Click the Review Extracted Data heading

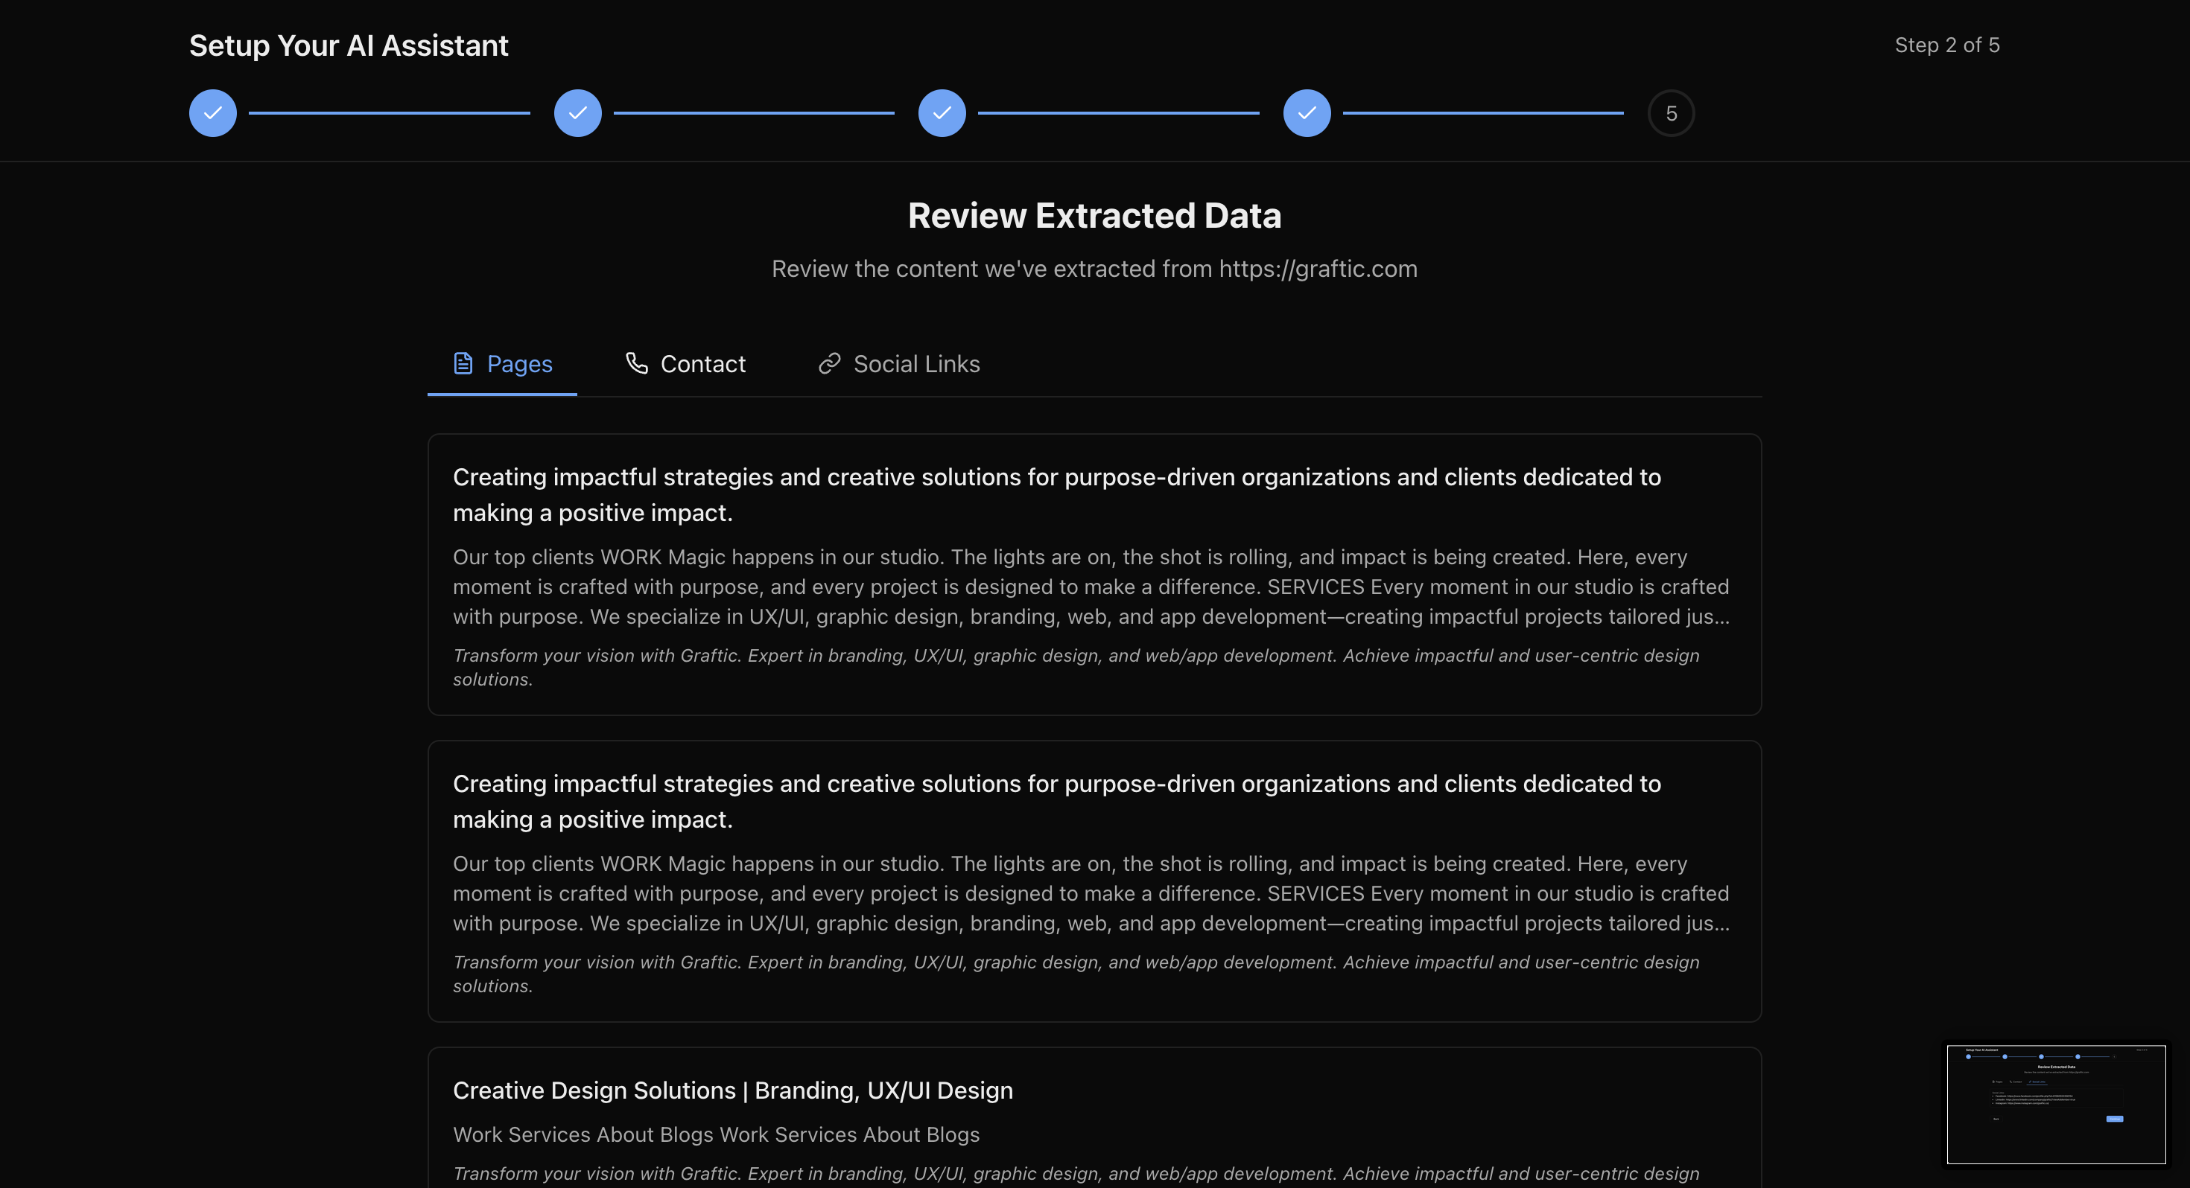pos(1094,216)
